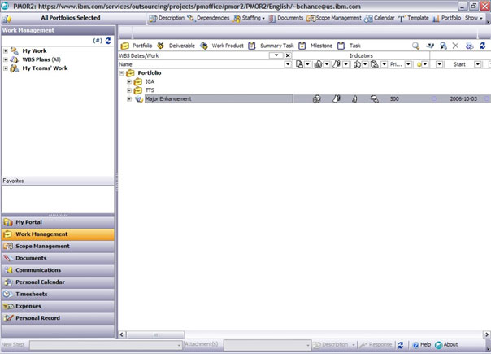491x354 pixels.
Task: Expand the Major Enhancement row
Action: click(x=129, y=99)
